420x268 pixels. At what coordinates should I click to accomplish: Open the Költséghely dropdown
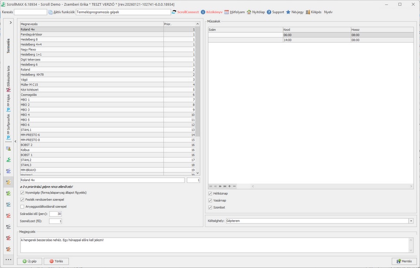click(x=410, y=221)
